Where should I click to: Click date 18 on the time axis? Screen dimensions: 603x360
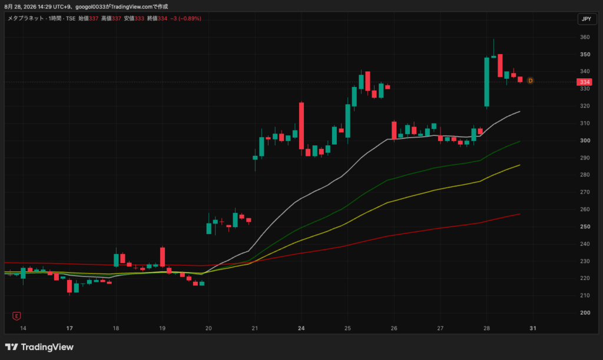coord(116,328)
